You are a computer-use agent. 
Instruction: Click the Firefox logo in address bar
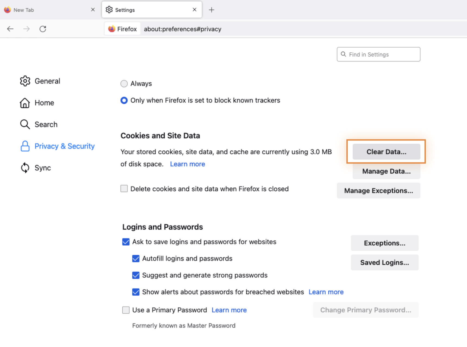coord(112,29)
